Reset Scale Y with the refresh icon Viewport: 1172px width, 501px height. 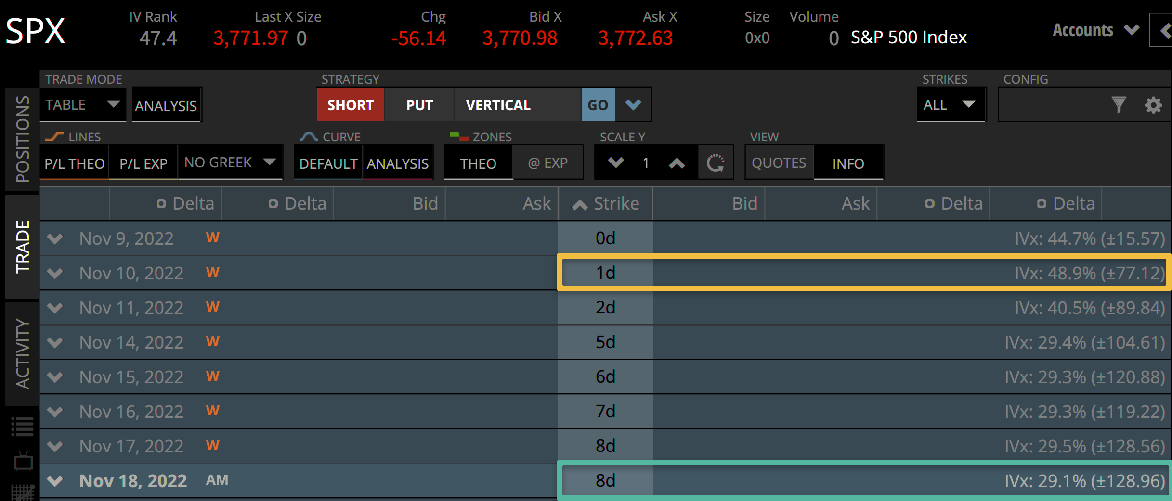[716, 163]
